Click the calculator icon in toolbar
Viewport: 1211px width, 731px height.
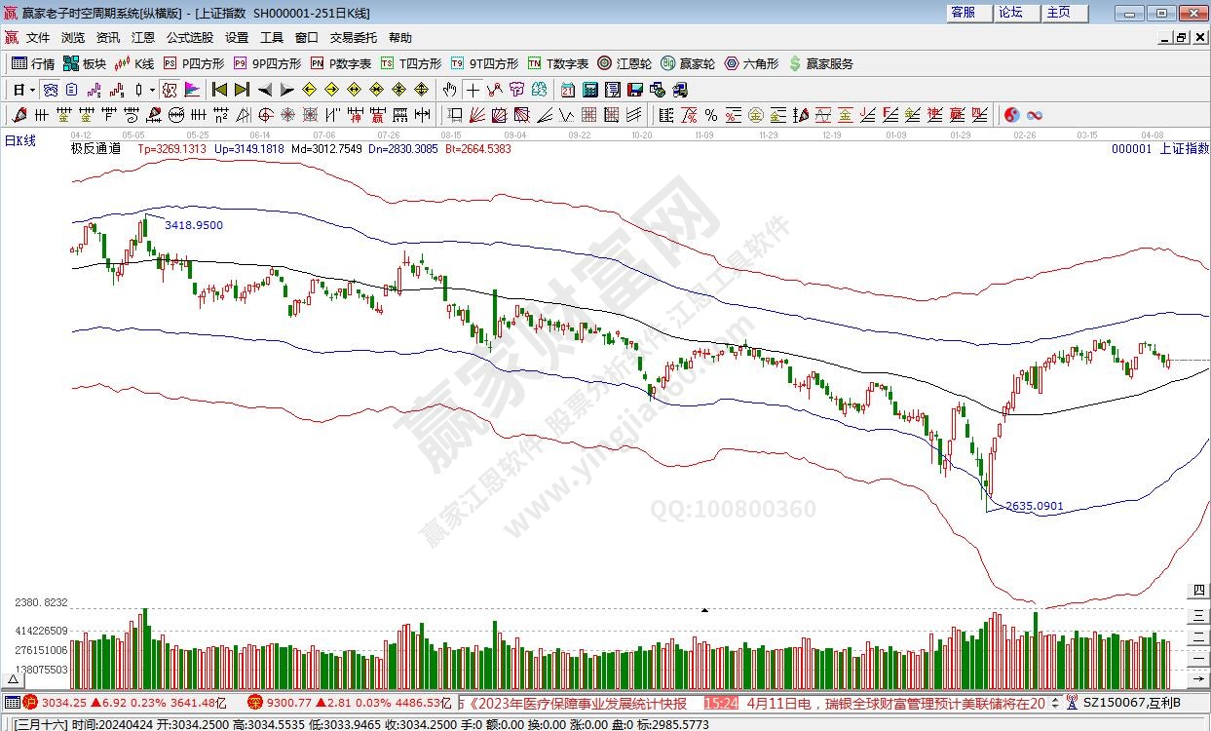click(x=589, y=90)
